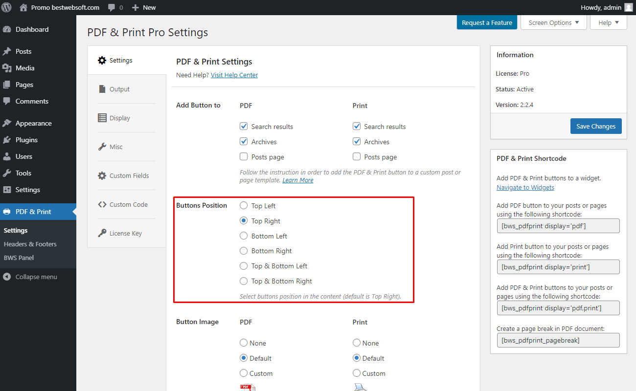Select None for Print button image
Viewport: 636px width, 391px height.
tap(357, 343)
